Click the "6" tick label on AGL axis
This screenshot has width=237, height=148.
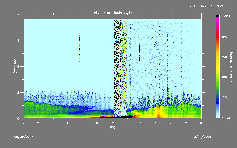[x=18, y=41]
